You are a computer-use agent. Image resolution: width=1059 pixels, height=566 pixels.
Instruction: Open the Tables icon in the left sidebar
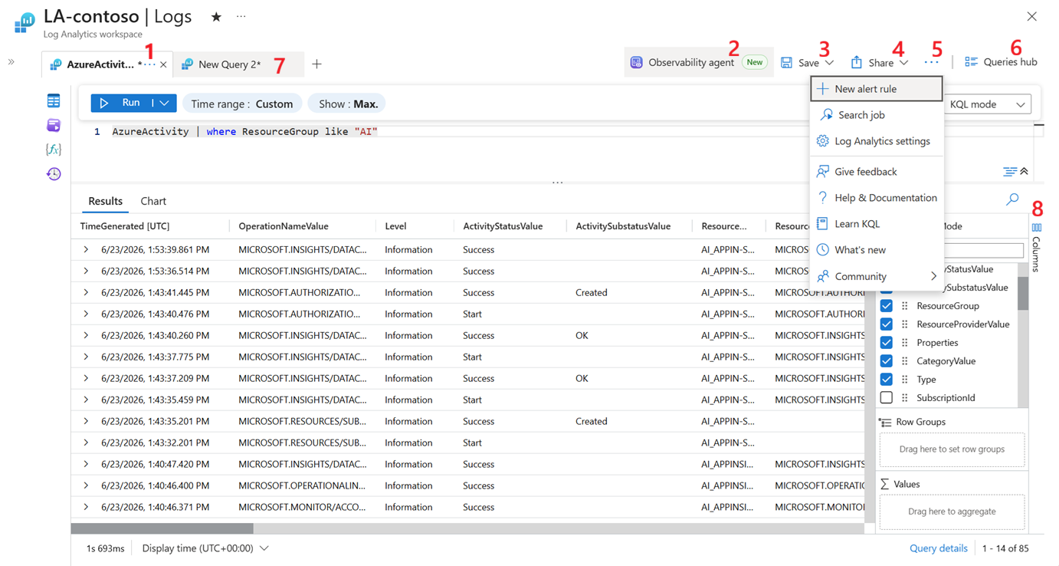click(x=53, y=100)
